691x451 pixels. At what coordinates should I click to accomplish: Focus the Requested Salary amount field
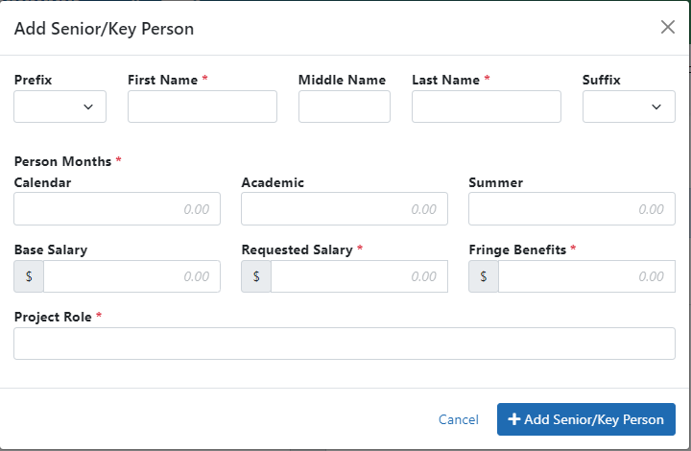pyautogui.click(x=359, y=276)
